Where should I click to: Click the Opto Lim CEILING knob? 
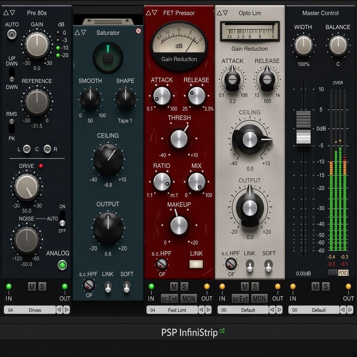[250, 139]
